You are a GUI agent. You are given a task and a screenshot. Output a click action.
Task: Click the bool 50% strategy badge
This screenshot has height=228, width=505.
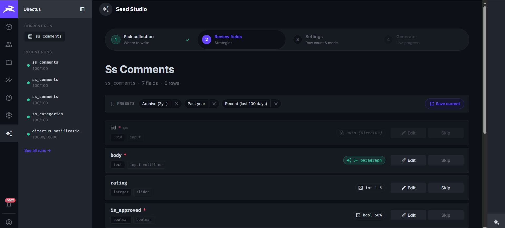pos(369,215)
